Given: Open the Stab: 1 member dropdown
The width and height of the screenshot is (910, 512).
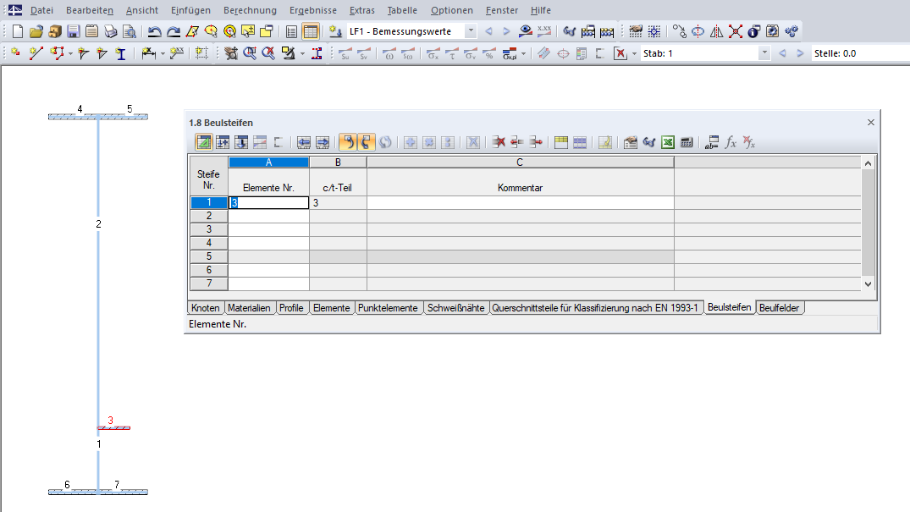Looking at the screenshot, I should click(764, 53).
